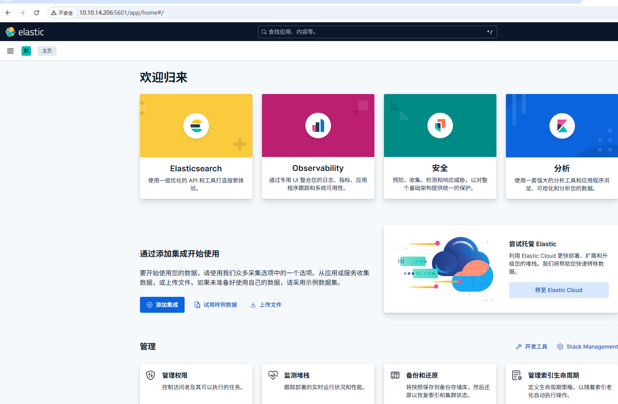Open the 监测堆栈 card
The width and height of the screenshot is (618, 404).
click(318, 384)
